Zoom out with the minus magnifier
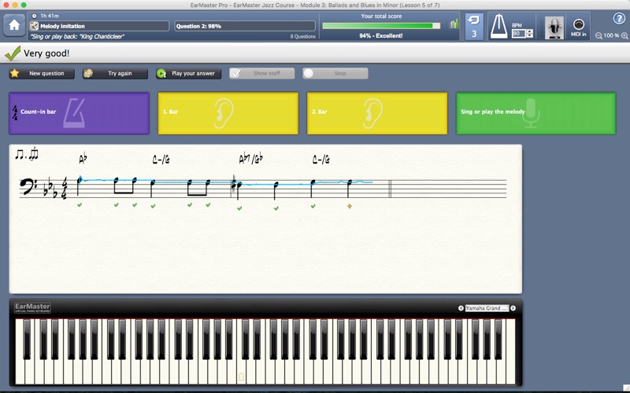The width and height of the screenshot is (630, 393). (x=598, y=35)
